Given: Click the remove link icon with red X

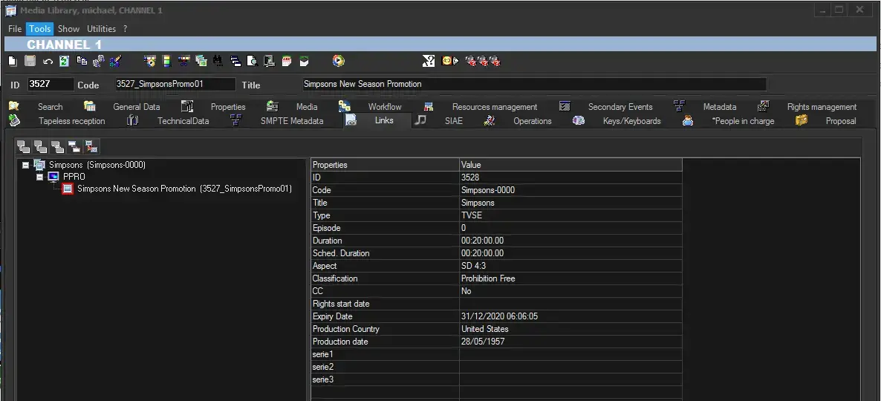Looking at the screenshot, I should (91, 147).
